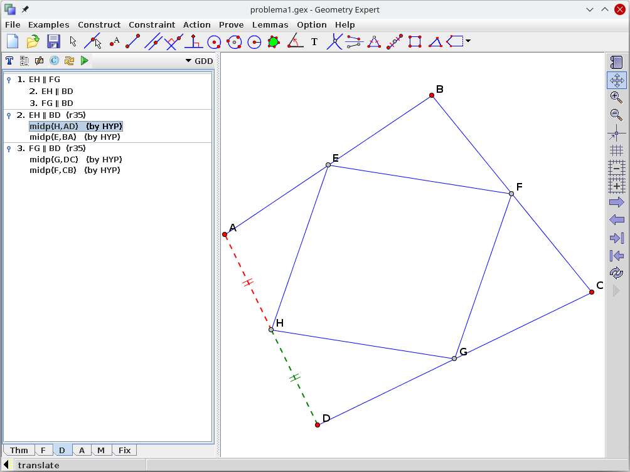Open the Construct menu
This screenshot has width=630, height=472.
click(x=99, y=25)
